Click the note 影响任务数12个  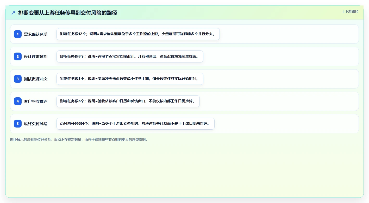click(x=138, y=34)
